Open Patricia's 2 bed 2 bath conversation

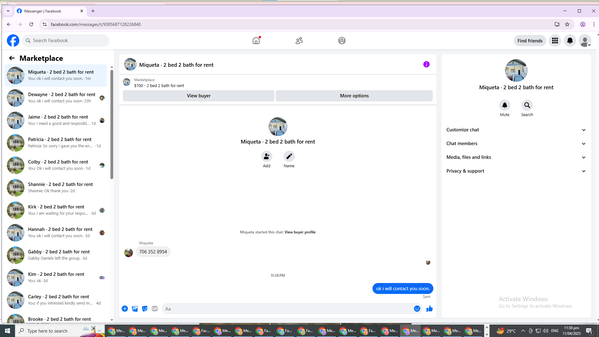point(56,143)
